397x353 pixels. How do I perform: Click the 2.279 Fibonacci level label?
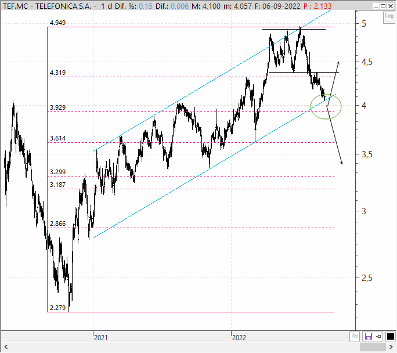click(x=57, y=308)
